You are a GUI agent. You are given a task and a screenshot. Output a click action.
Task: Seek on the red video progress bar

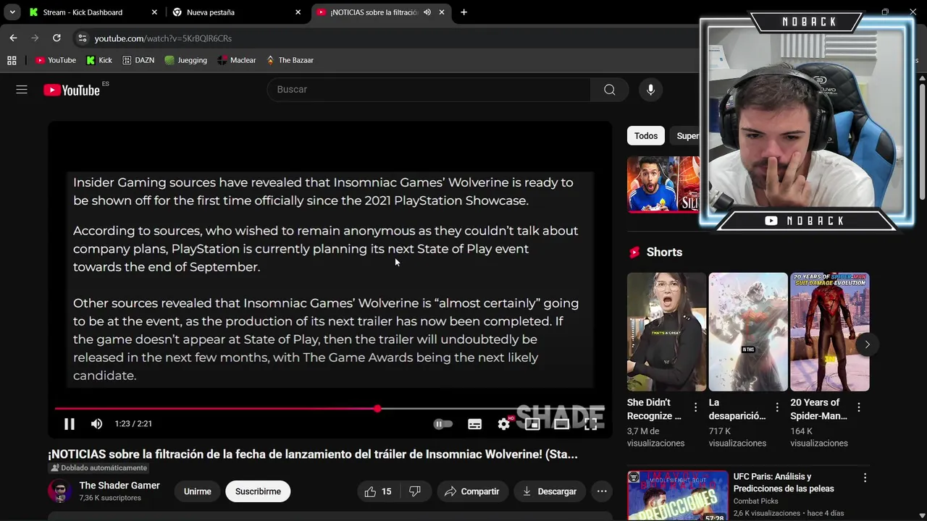point(330,409)
